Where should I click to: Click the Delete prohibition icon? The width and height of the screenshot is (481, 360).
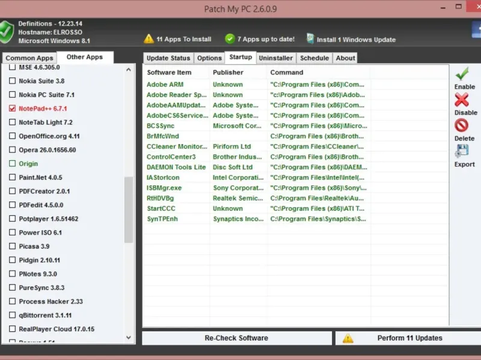coord(461,125)
